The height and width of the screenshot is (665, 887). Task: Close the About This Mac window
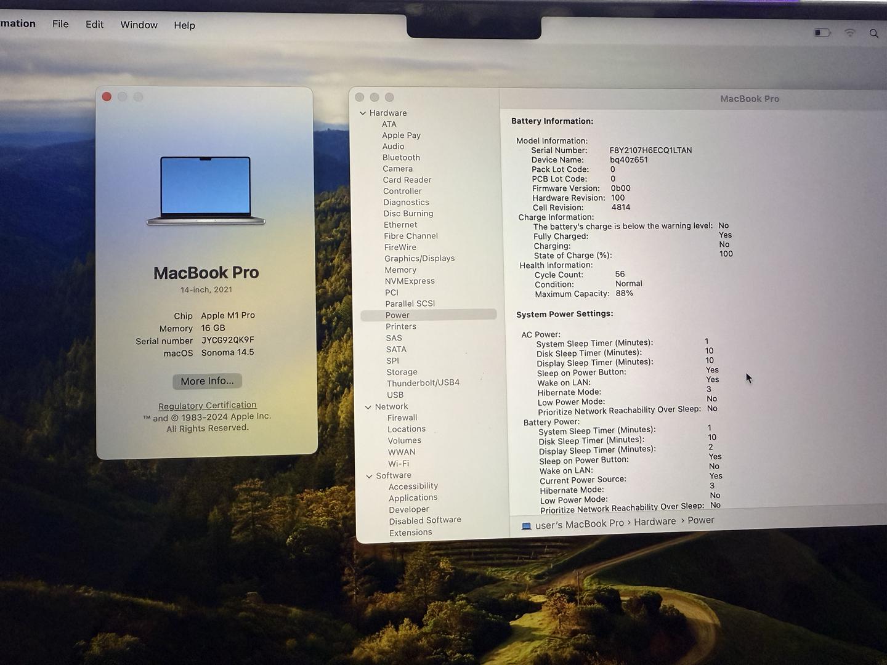pos(107,97)
